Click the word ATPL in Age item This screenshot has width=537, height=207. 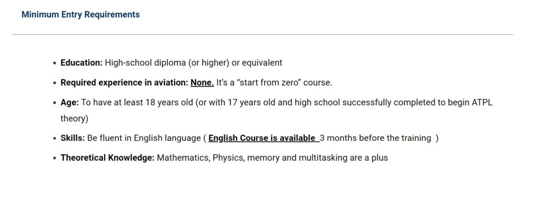pos(483,103)
